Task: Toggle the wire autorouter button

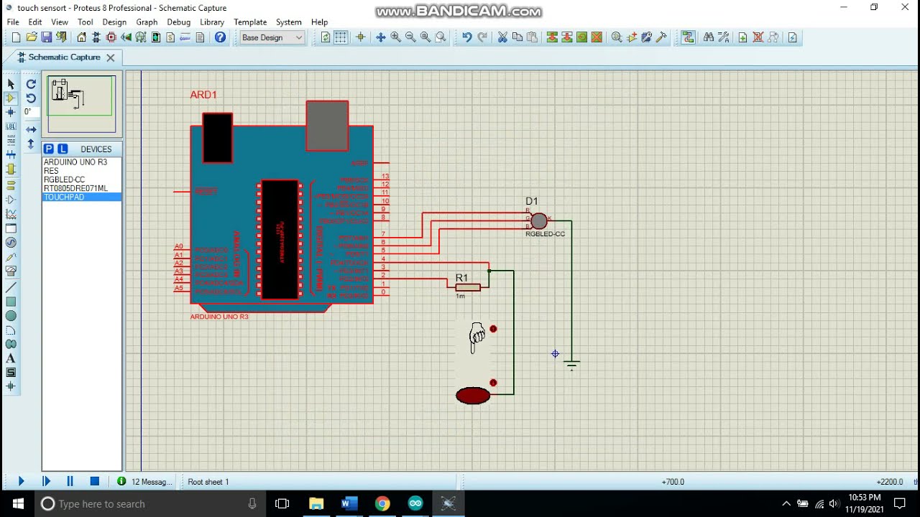Action: (x=689, y=37)
